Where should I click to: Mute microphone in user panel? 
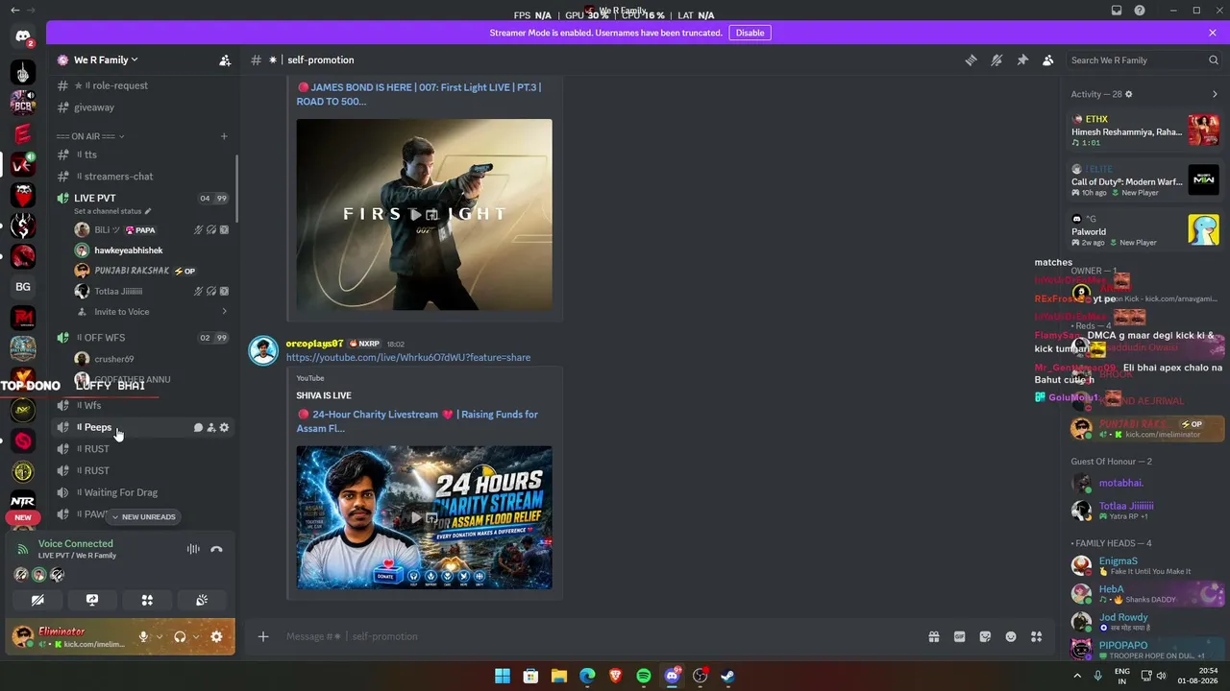pos(143,636)
